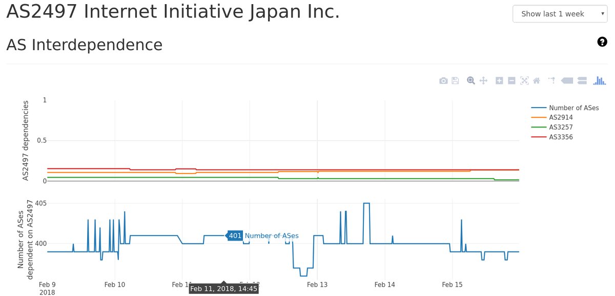Viewport: 615px width, 296px height.
Task: Click the red AS3356 line swatch
Action: pos(539,137)
